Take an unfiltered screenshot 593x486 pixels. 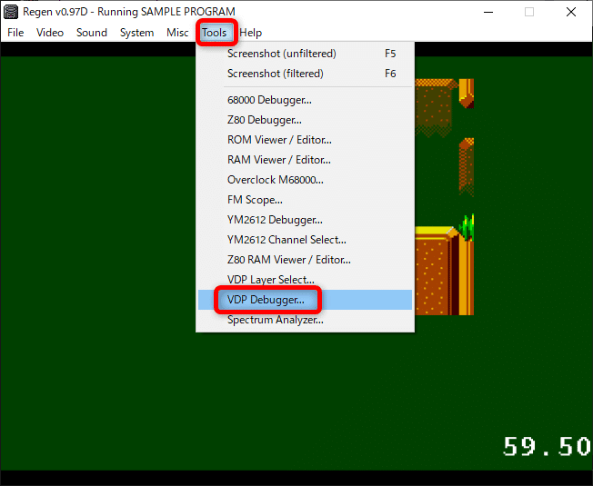(x=305, y=54)
